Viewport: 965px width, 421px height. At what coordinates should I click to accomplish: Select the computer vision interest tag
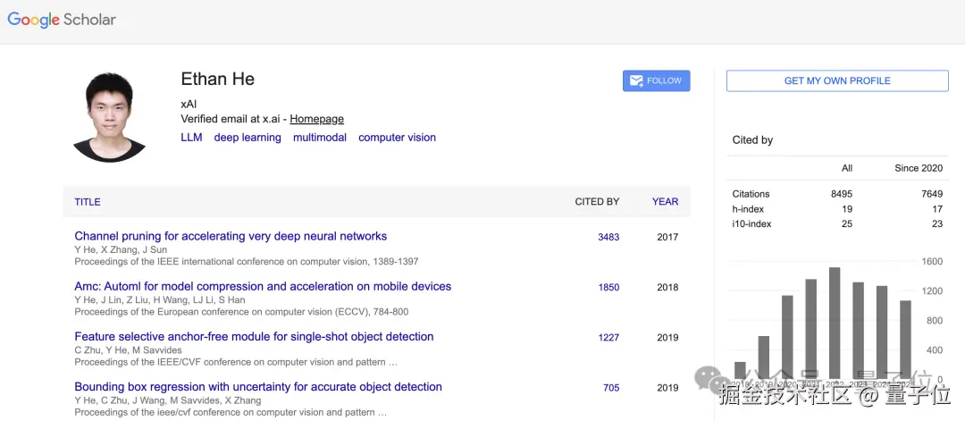397,138
